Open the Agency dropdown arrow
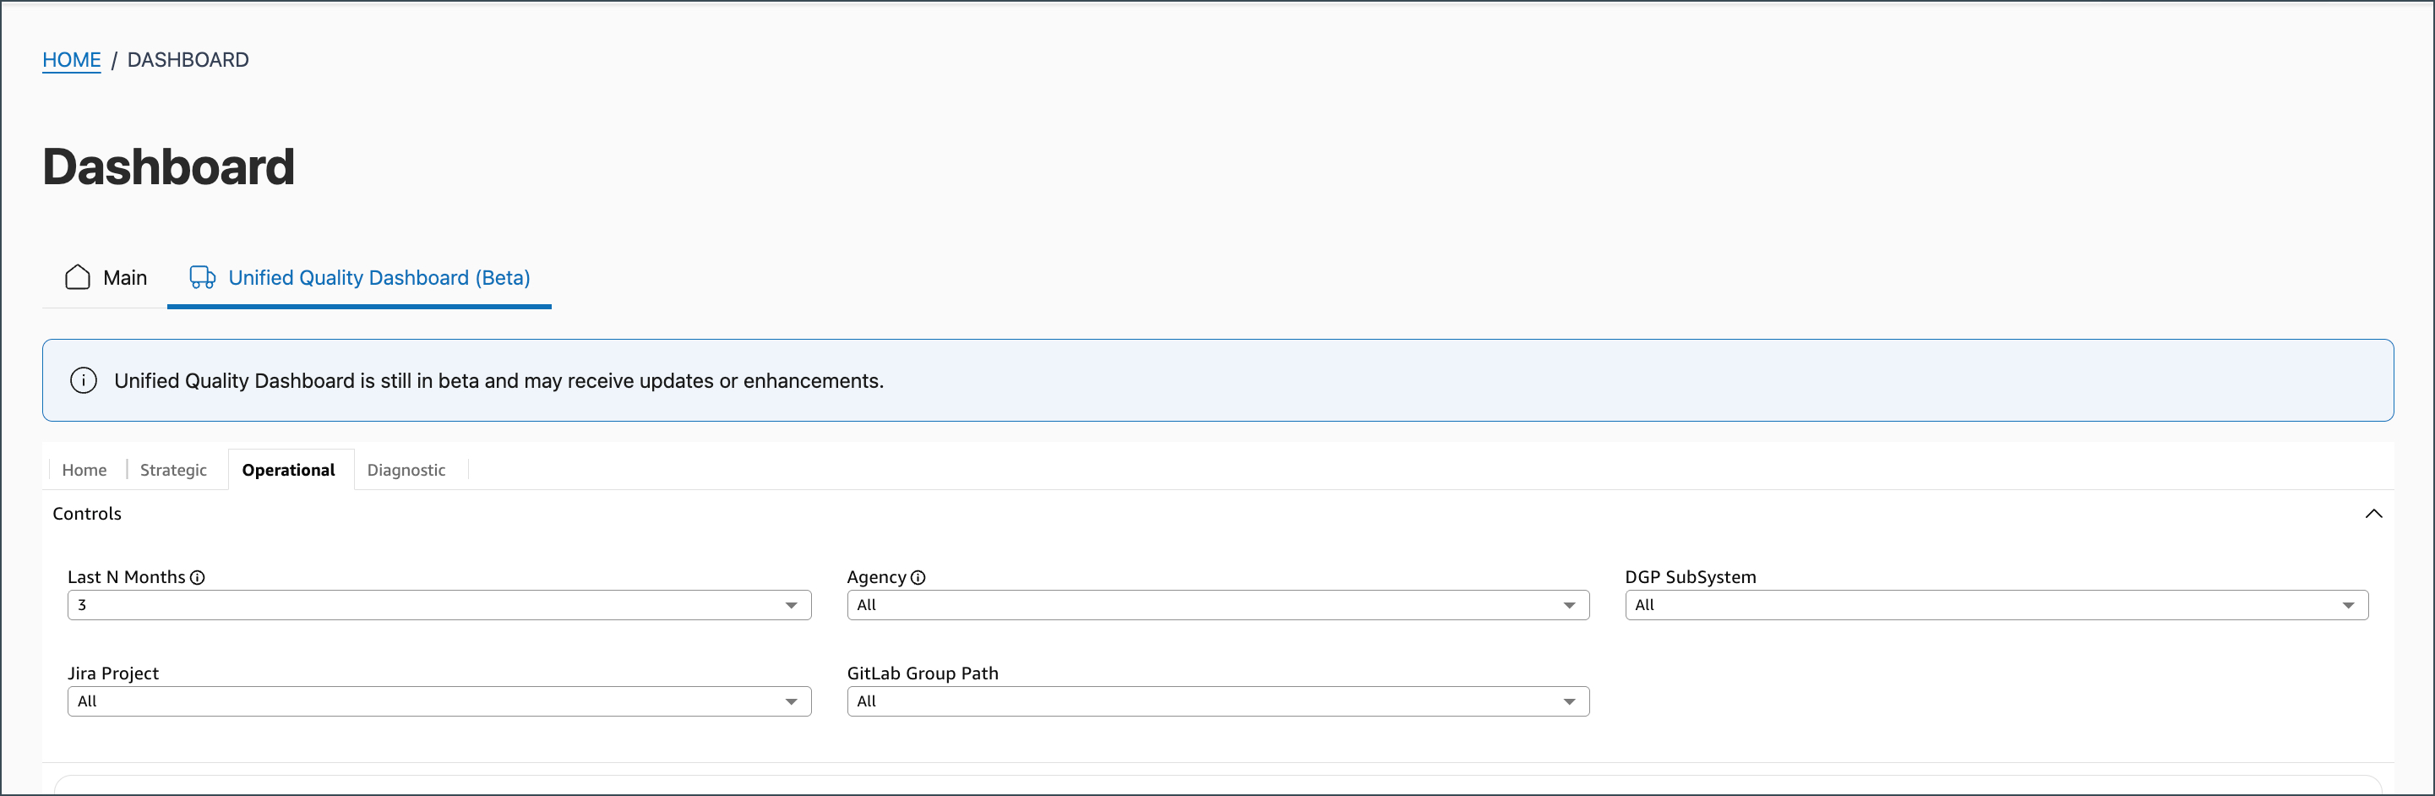The image size is (2435, 796). tap(1569, 605)
